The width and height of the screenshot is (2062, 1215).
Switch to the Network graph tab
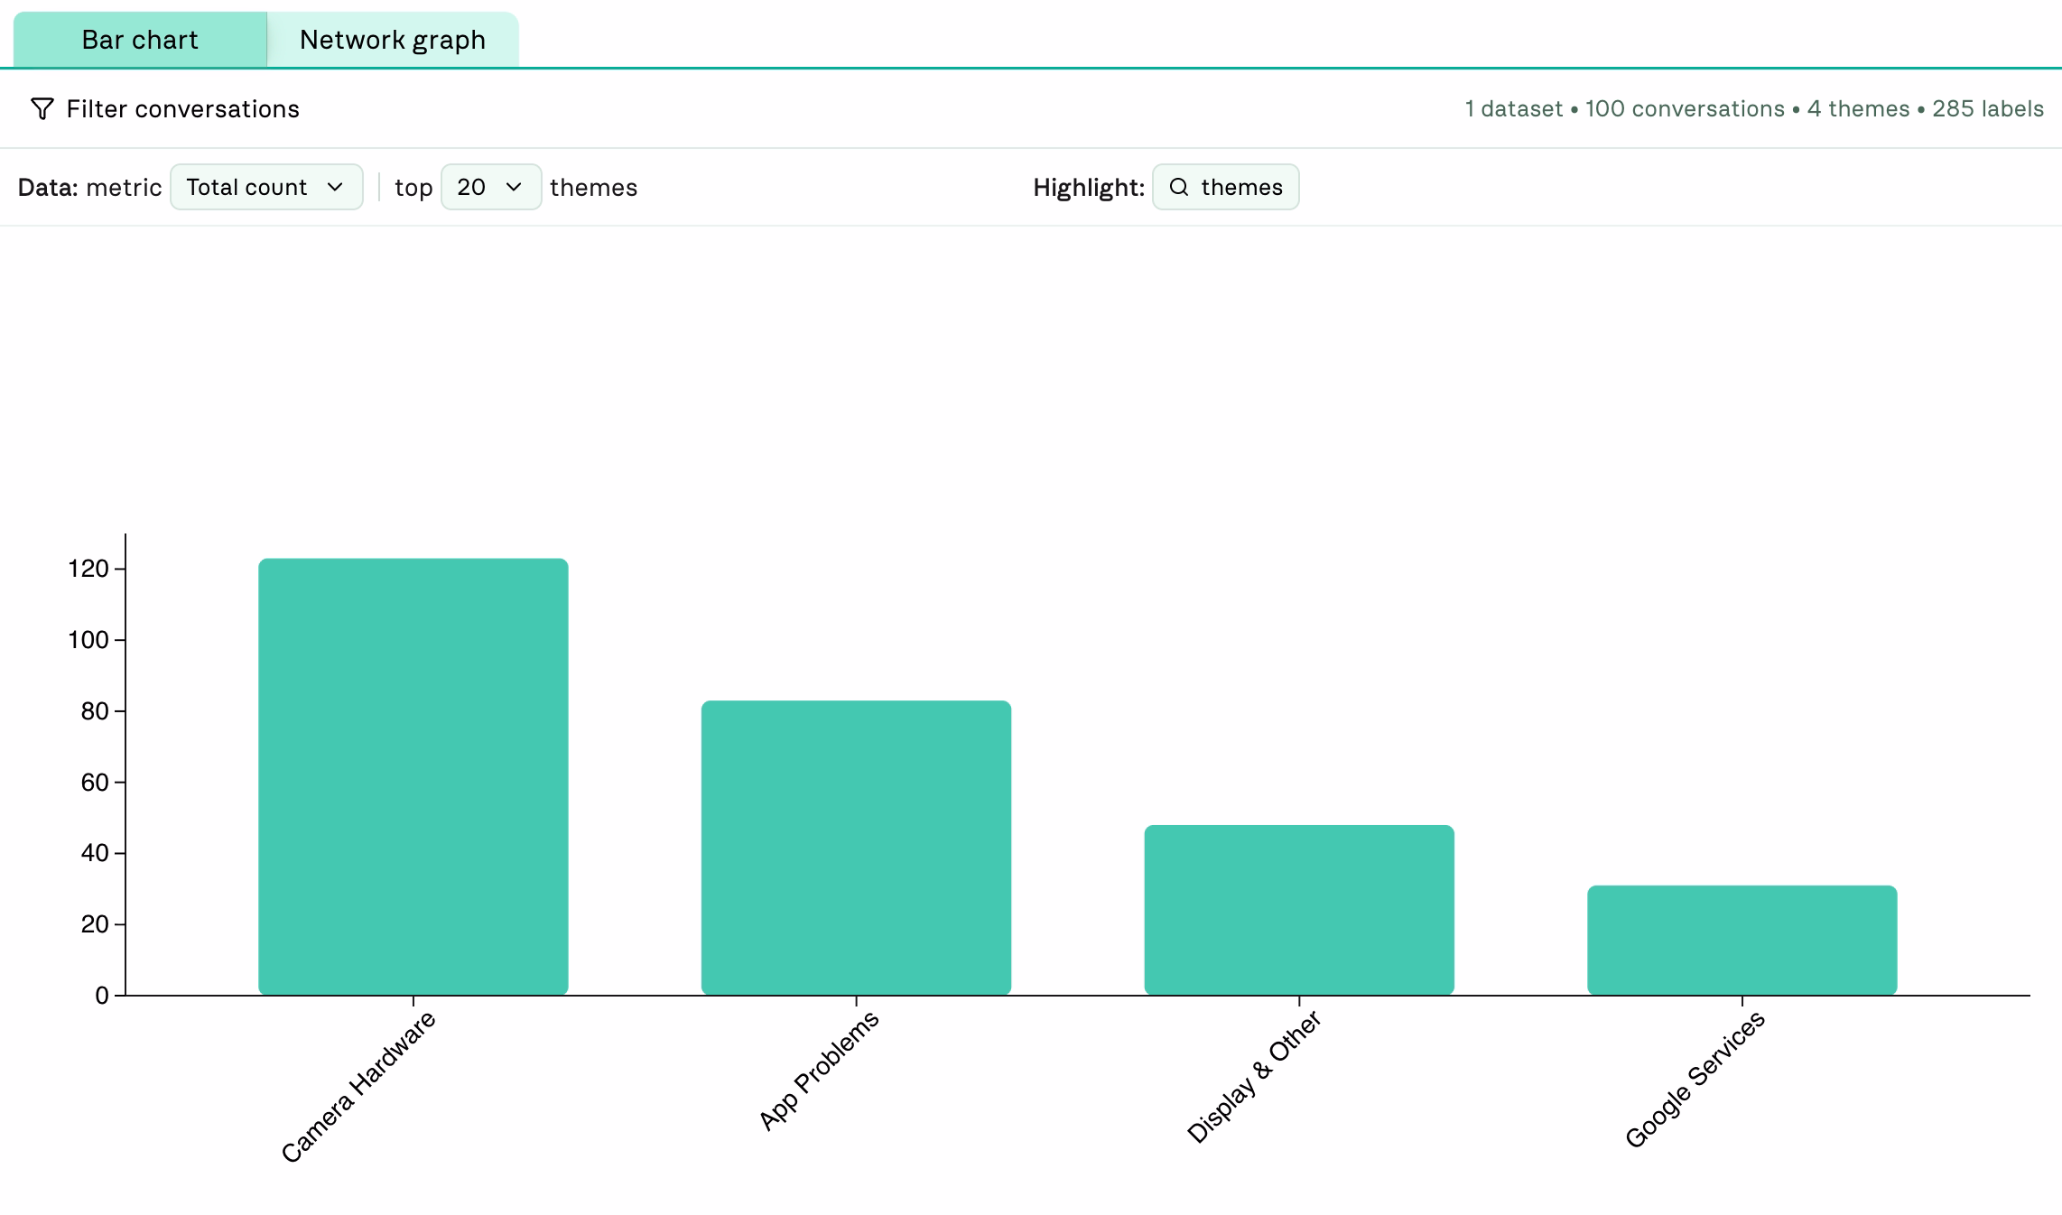click(x=392, y=40)
